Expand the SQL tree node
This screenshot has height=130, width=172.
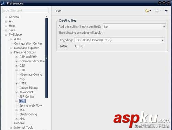click(17, 110)
